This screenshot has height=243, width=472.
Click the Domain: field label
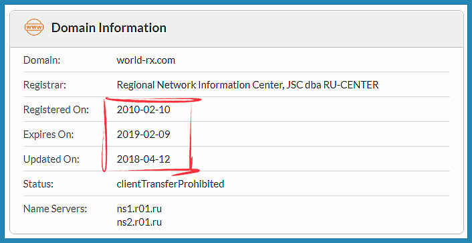(42, 60)
